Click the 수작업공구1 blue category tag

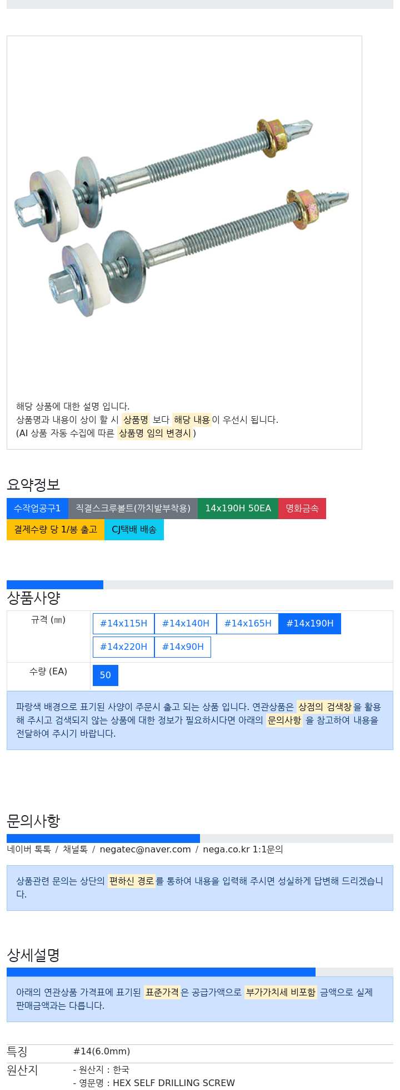[37, 509]
